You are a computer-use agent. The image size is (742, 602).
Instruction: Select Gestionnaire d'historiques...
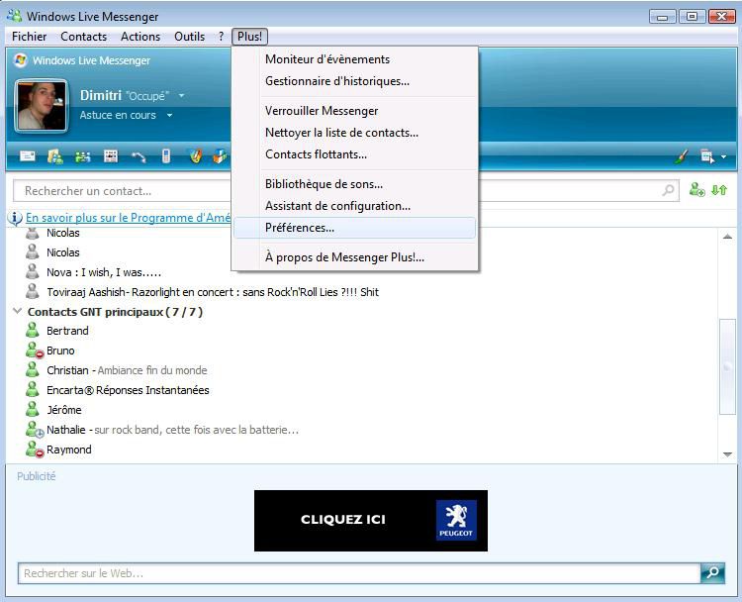coord(355,81)
